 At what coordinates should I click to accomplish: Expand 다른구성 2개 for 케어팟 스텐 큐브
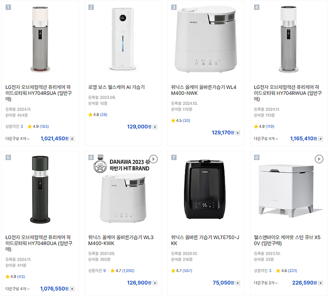point(265,283)
